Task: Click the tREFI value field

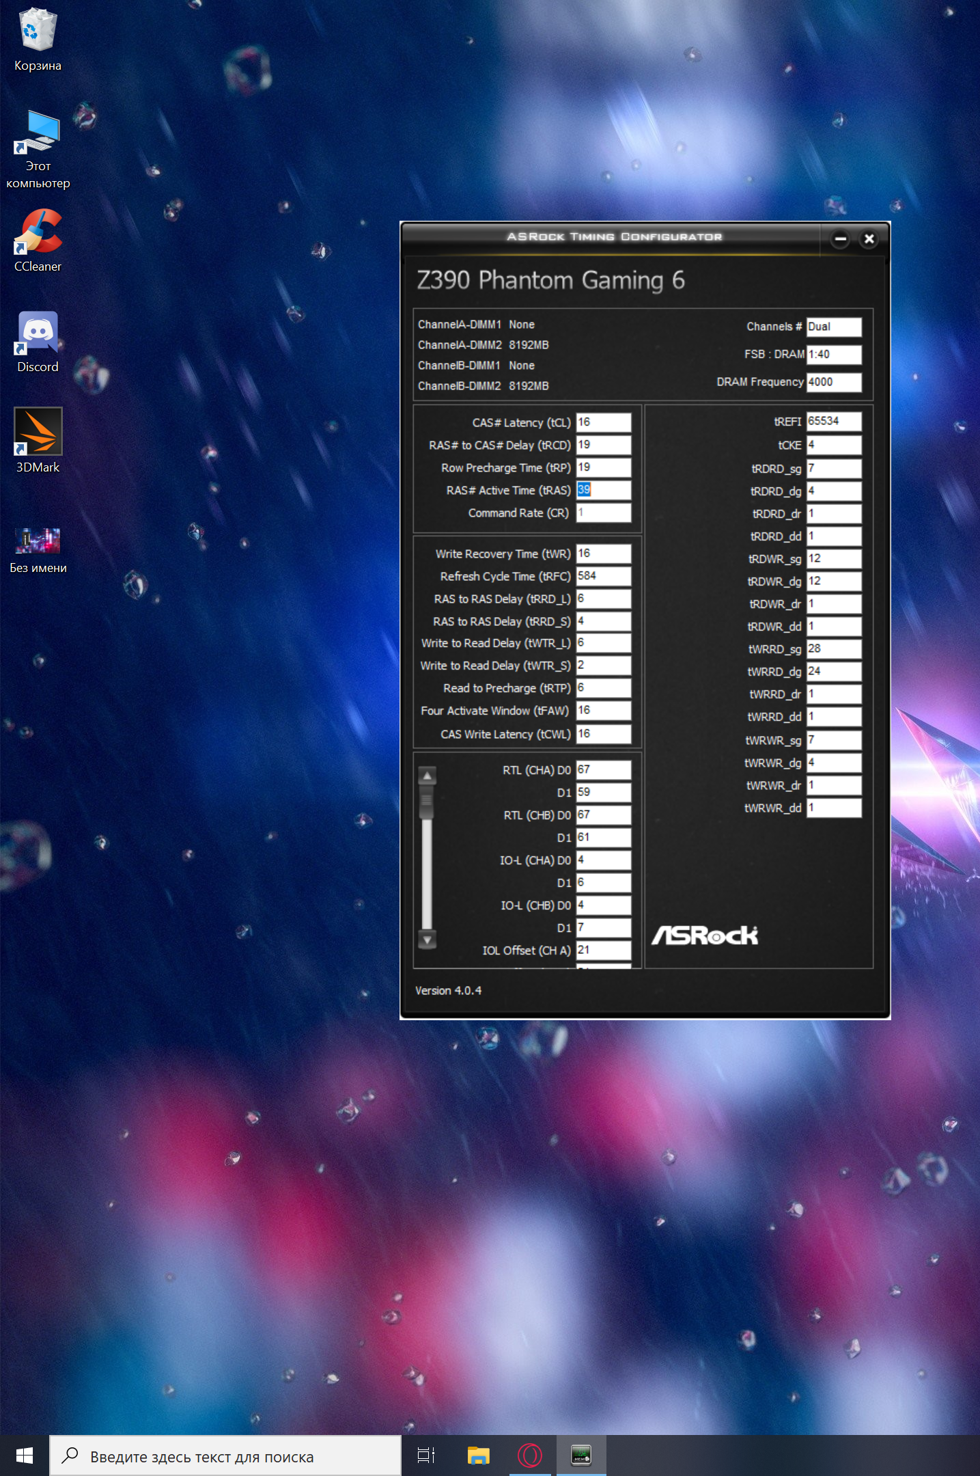Action: pyautogui.click(x=834, y=422)
